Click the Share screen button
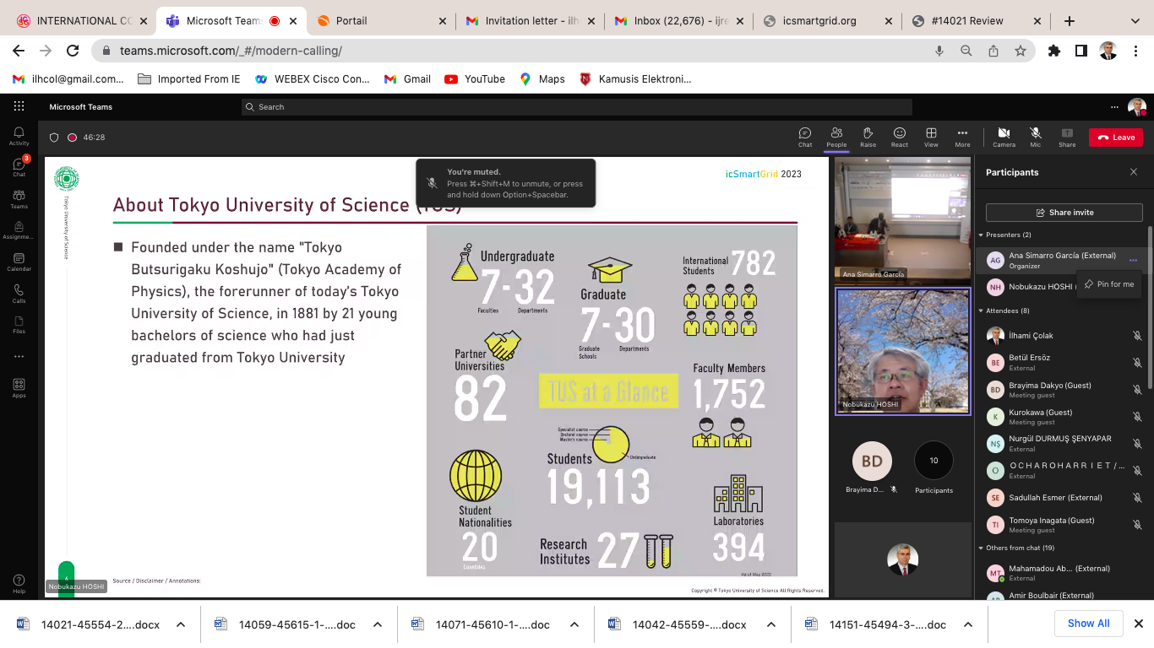Screen dimensions: 1154x648 pyautogui.click(x=1067, y=137)
